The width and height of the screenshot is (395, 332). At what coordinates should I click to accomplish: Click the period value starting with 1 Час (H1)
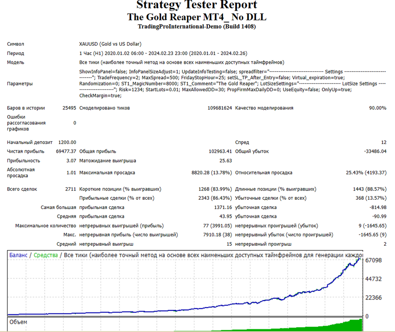(x=163, y=54)
